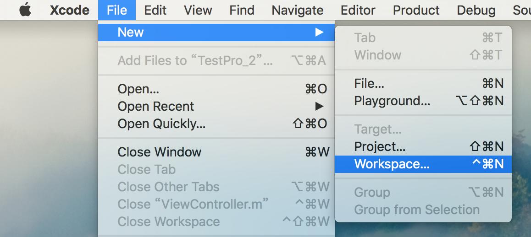
Task: Choose Open Quickly… in File menu
Action: pos(216,124)
